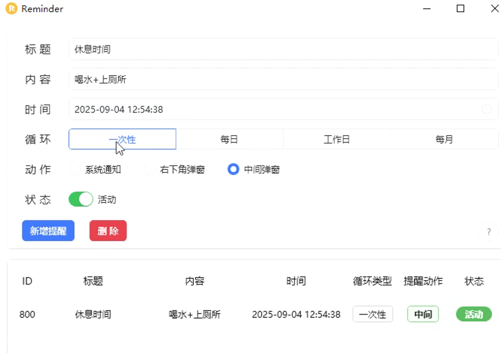
Task: Click the 一次性 badge in row 800
Action: [x=373, y=314]
